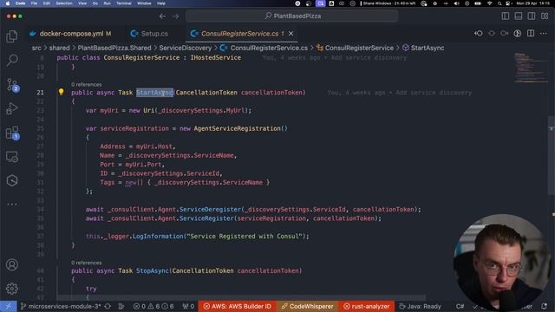This screenshot has width=555, height=312.
Task: Open the View menu
Action: tap(82, 3)
